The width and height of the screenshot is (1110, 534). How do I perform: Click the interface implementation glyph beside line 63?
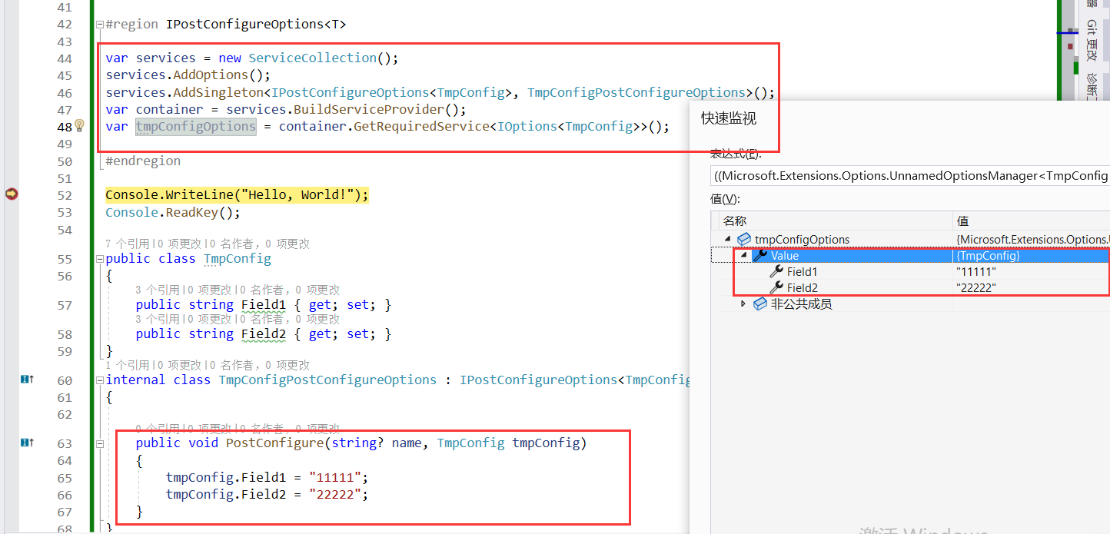click(x=27, y=443)
